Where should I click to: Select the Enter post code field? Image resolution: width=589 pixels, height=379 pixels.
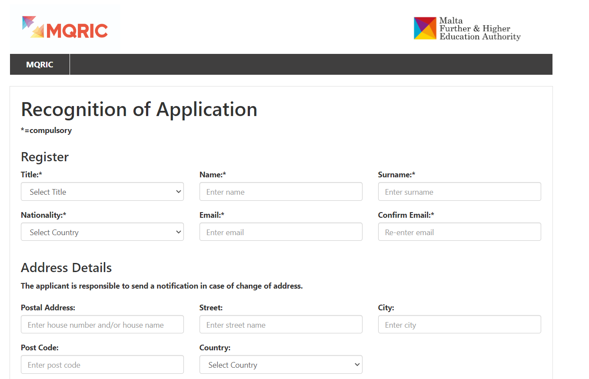(102, 365)
